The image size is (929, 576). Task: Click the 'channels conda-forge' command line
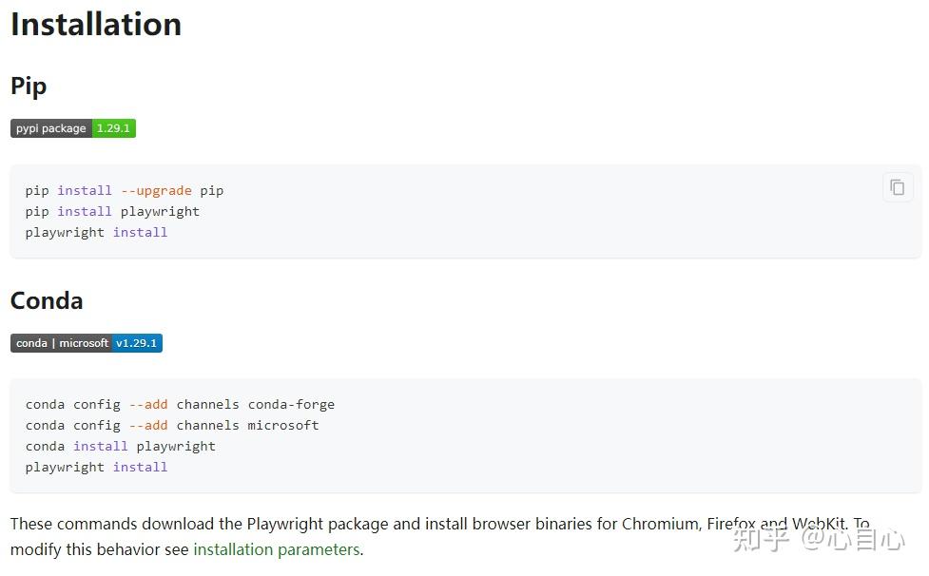coord(180,404)
